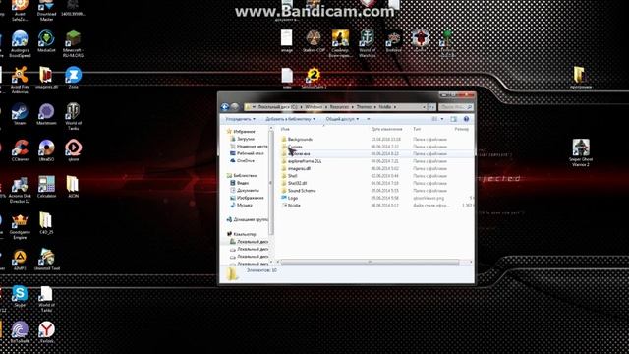Viewport: 629px width, 354px height.
Task: Launch the Uninstall Tool shortcut
Action: [47, 260]
